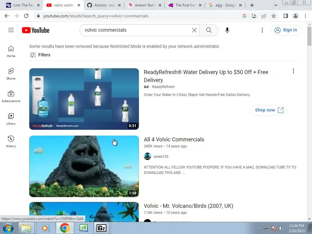This screenshot has width=312, height=234.
Task: Open Windows Media Player from the taskbar
Action: (45, 228)
